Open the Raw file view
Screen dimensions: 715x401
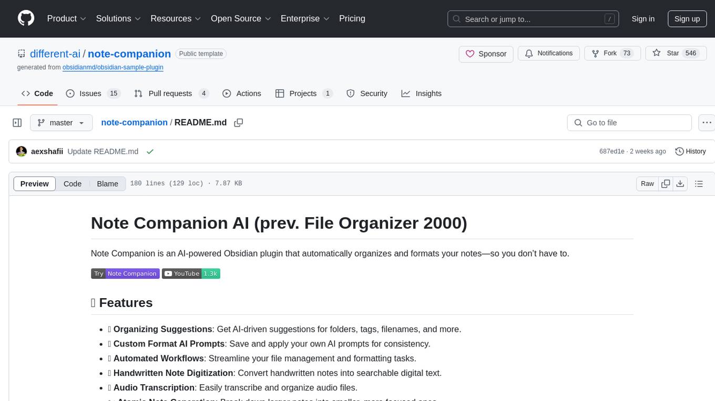pos(647,184)
